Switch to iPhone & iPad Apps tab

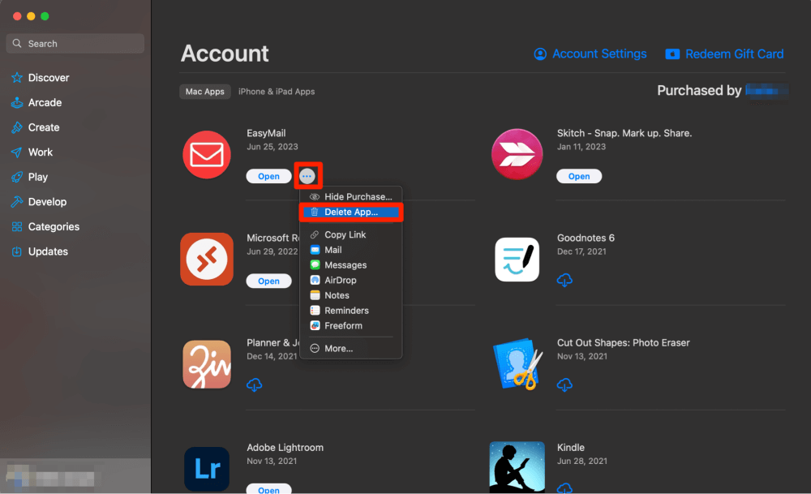(x=277, y=92)
